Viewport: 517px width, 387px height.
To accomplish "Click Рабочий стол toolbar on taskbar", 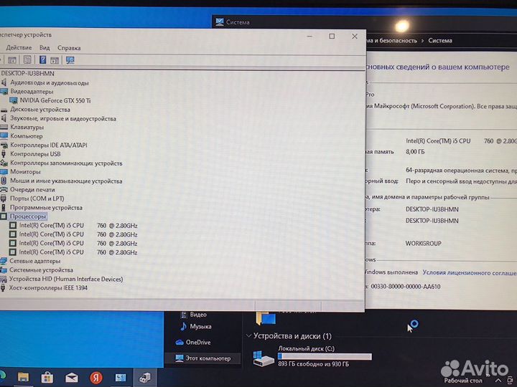I will 462,381.
